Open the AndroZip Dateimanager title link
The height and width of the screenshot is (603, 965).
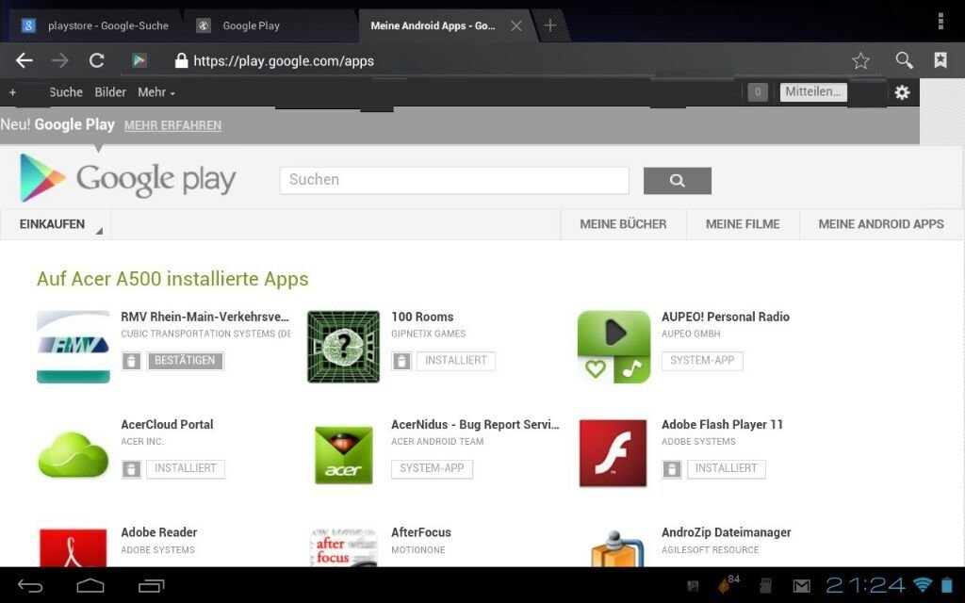point(727,532)
